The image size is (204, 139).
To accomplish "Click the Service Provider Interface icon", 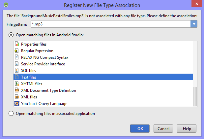I will point(16,64).
